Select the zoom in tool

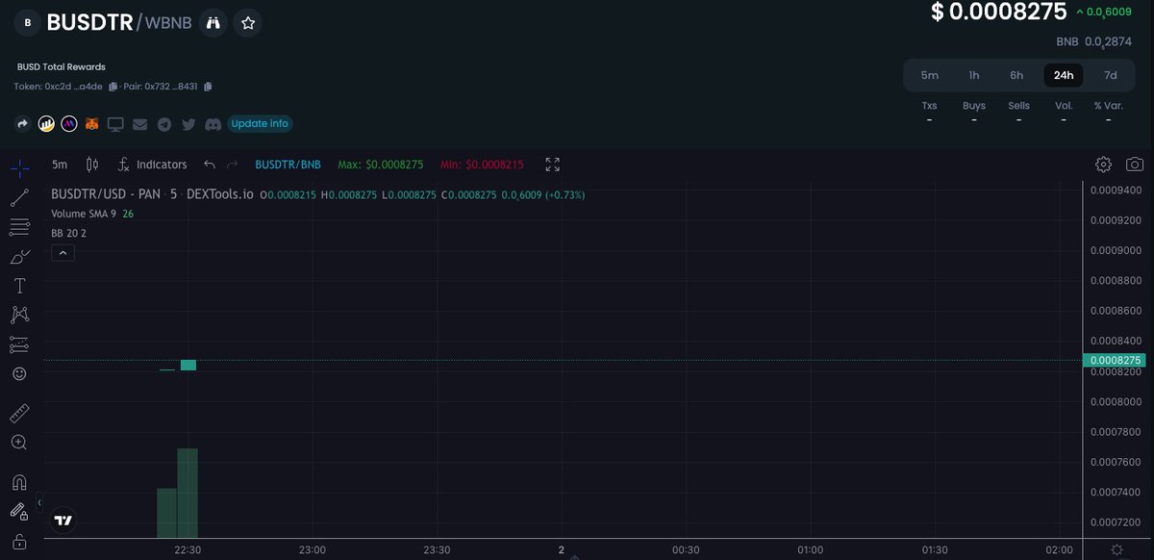[x=19, y=443]
